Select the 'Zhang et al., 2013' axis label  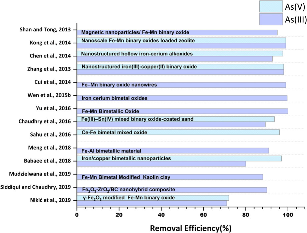[49, 69]
